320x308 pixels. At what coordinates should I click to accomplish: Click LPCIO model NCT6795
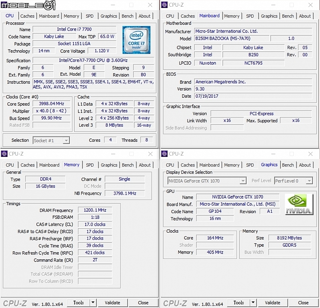[x=253, y=63]
